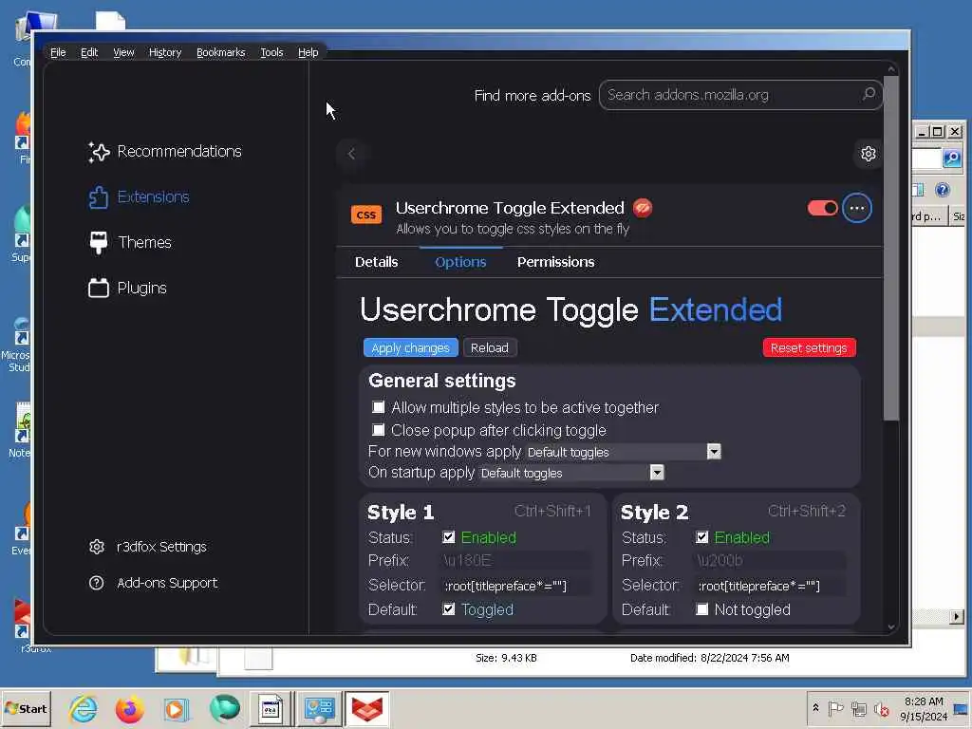Open the Bookmarks menu
The height and width of the screenshot is (729, 972).
coord(220,53)
